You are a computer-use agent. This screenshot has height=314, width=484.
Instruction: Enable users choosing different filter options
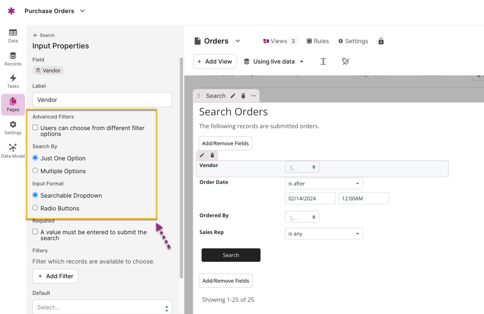(35, 127)
